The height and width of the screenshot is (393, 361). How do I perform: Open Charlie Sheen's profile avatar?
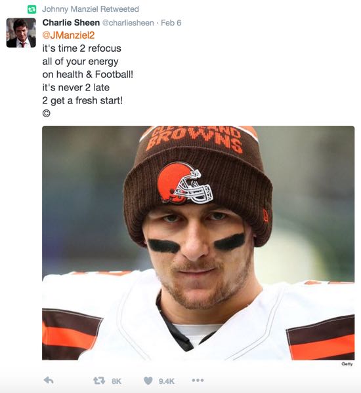(x=21, y=33)
